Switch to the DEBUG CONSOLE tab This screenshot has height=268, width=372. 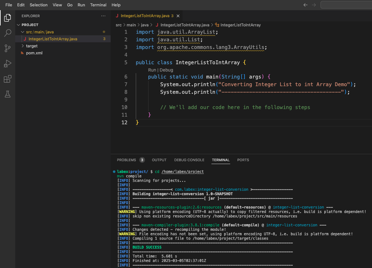[x=189, y=160]
